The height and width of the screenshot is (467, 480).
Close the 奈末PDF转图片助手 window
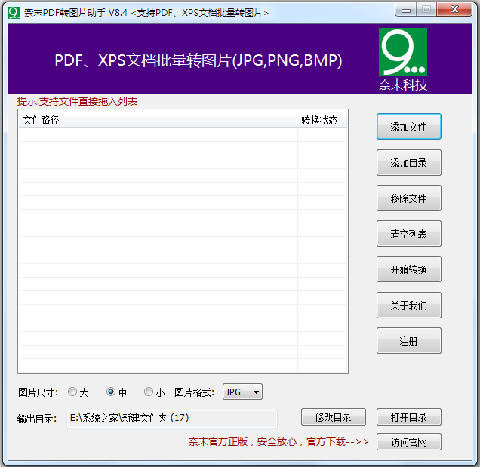(x=454, y=10)
